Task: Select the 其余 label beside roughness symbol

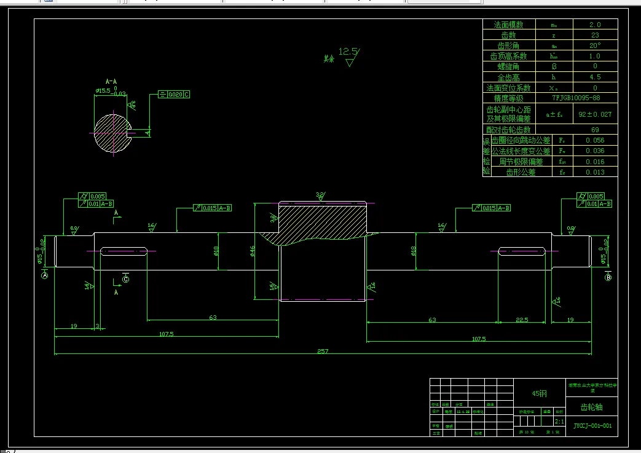Action: coord(329,59)
